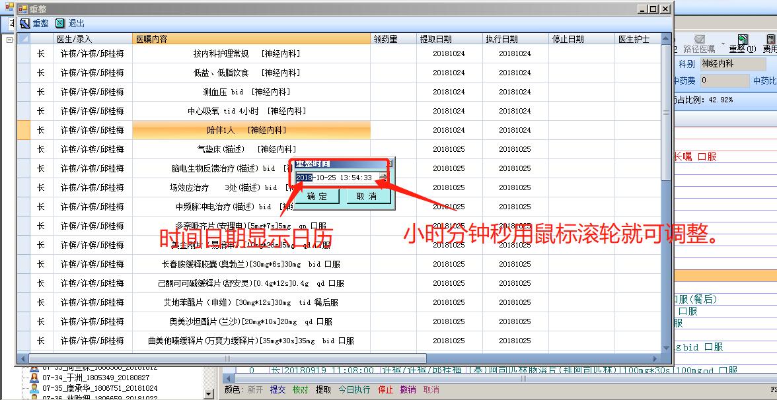Screen dimensions: 777x400
Task: Click the right arrow of the grid's horizontal scrollbar
Action: [x=655, y=358]
